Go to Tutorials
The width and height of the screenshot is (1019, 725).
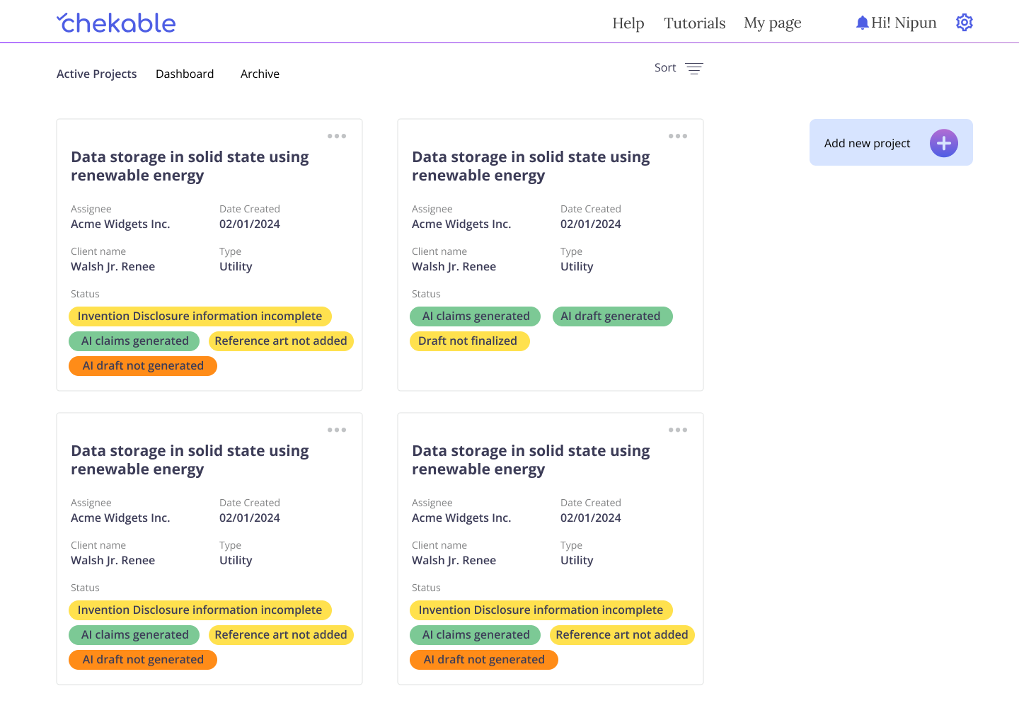tap(694, 23)
